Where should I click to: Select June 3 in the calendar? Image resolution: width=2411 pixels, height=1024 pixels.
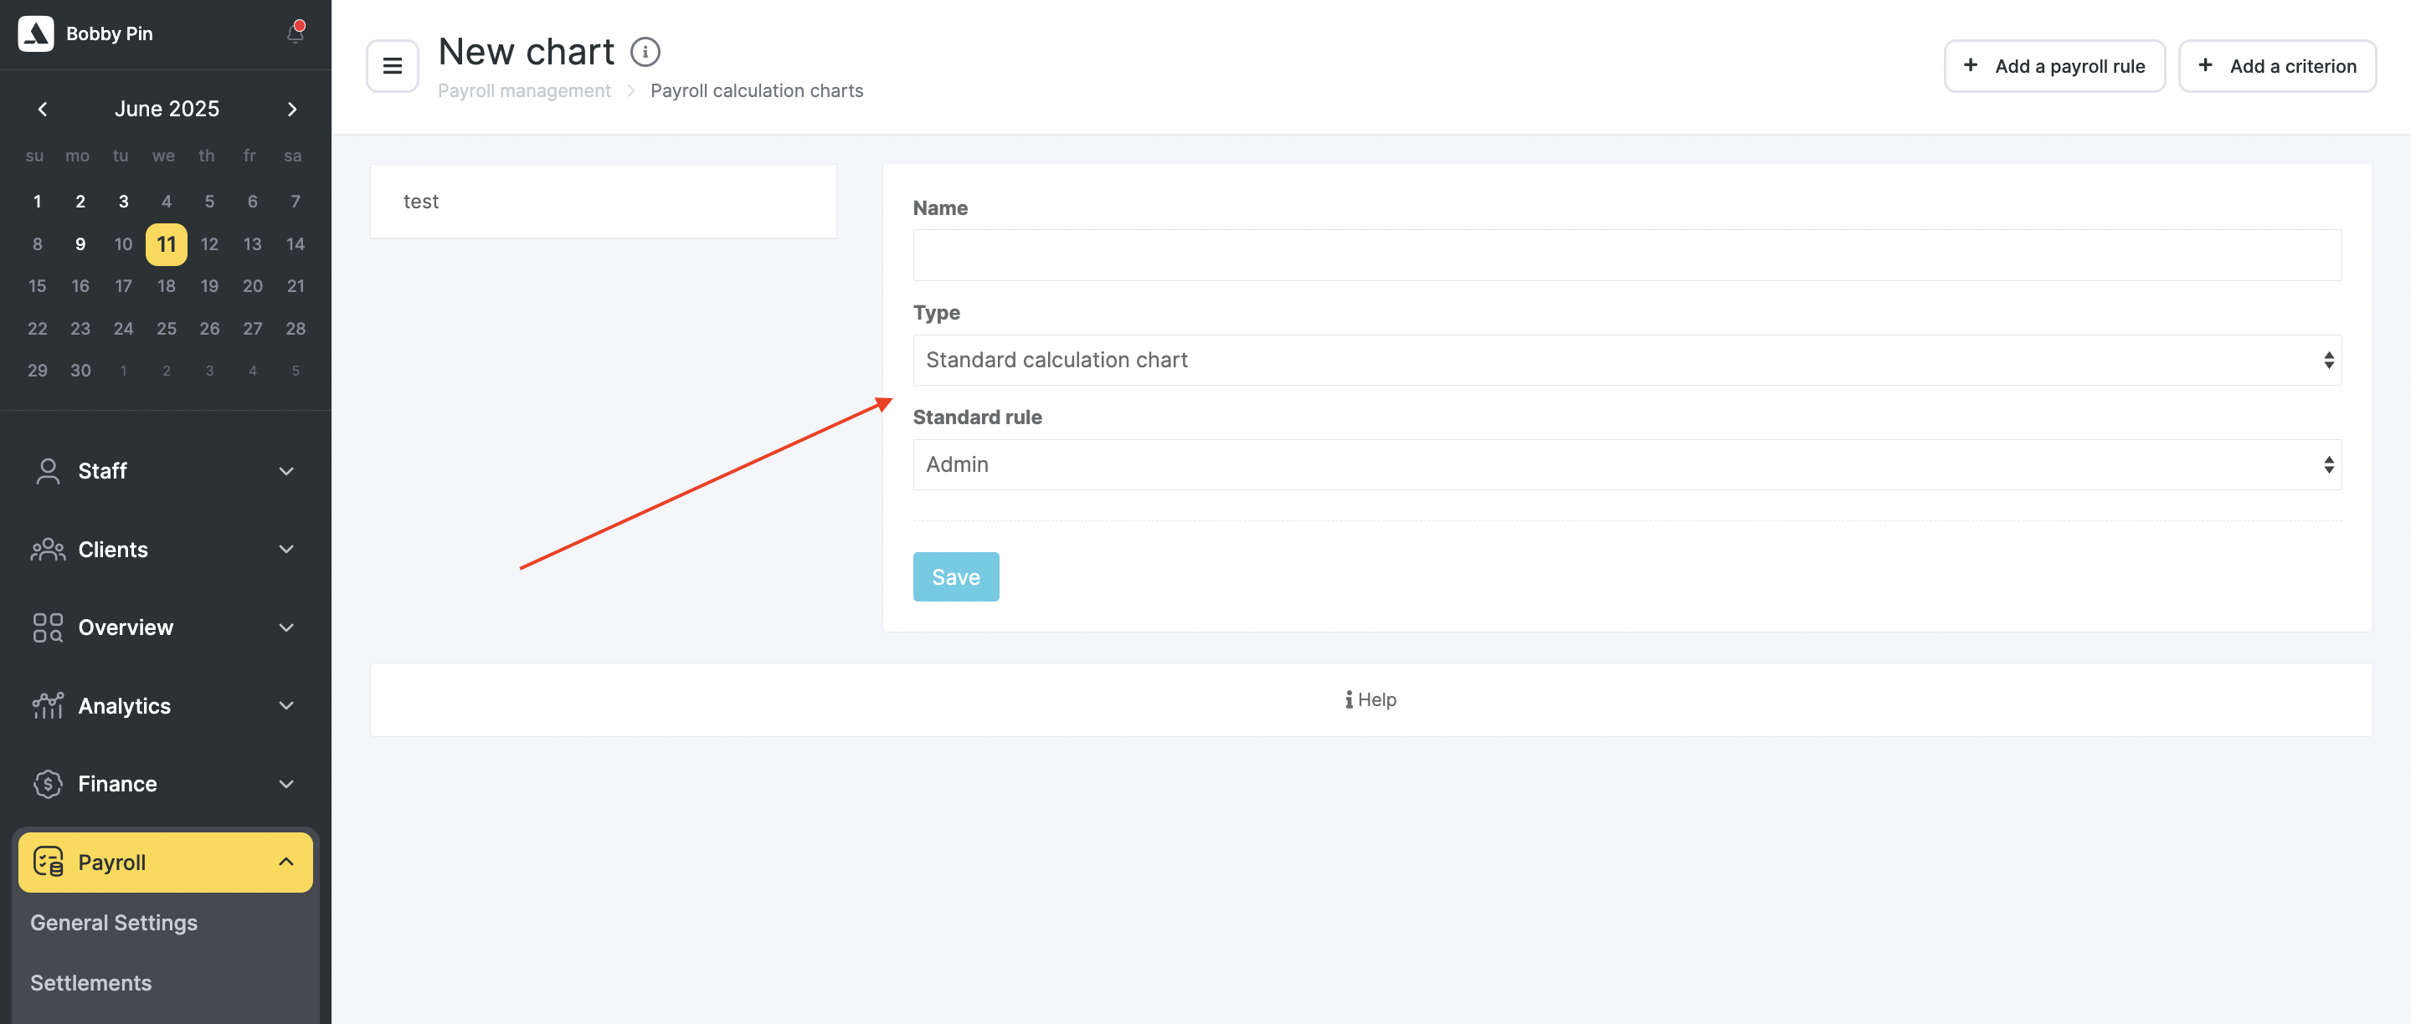coord(124,201)
